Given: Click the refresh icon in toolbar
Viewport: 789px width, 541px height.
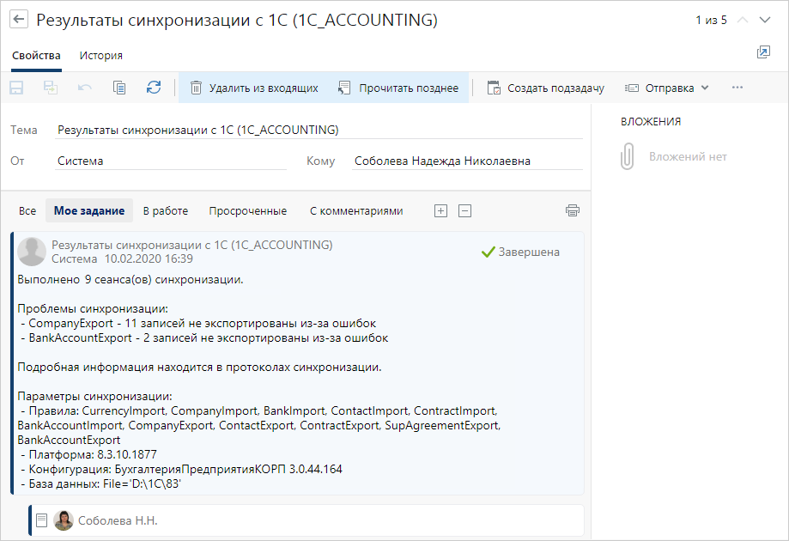Looking at the screenshot, I should point(154,88).
